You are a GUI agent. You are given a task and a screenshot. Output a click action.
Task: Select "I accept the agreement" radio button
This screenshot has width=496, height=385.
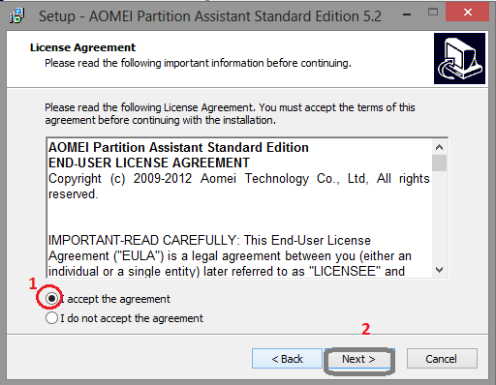51,299
